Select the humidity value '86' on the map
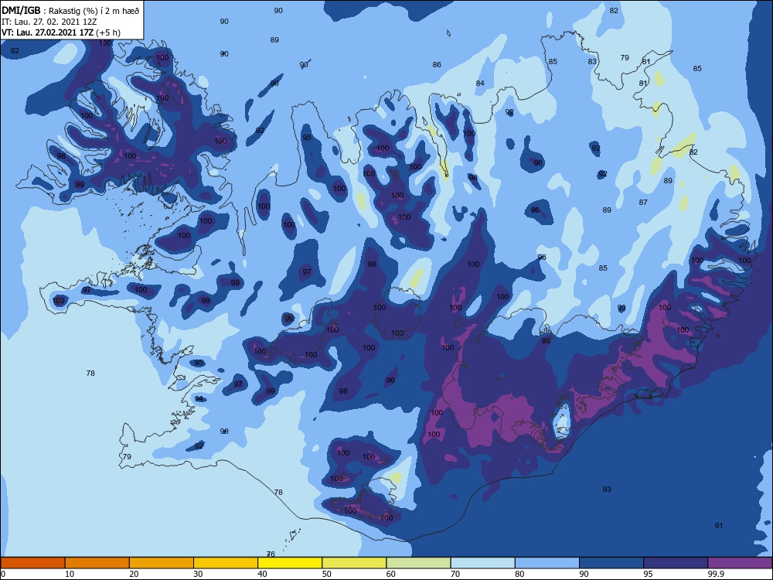Viewport: 773px width, 580px height. [x=437, y=65]
